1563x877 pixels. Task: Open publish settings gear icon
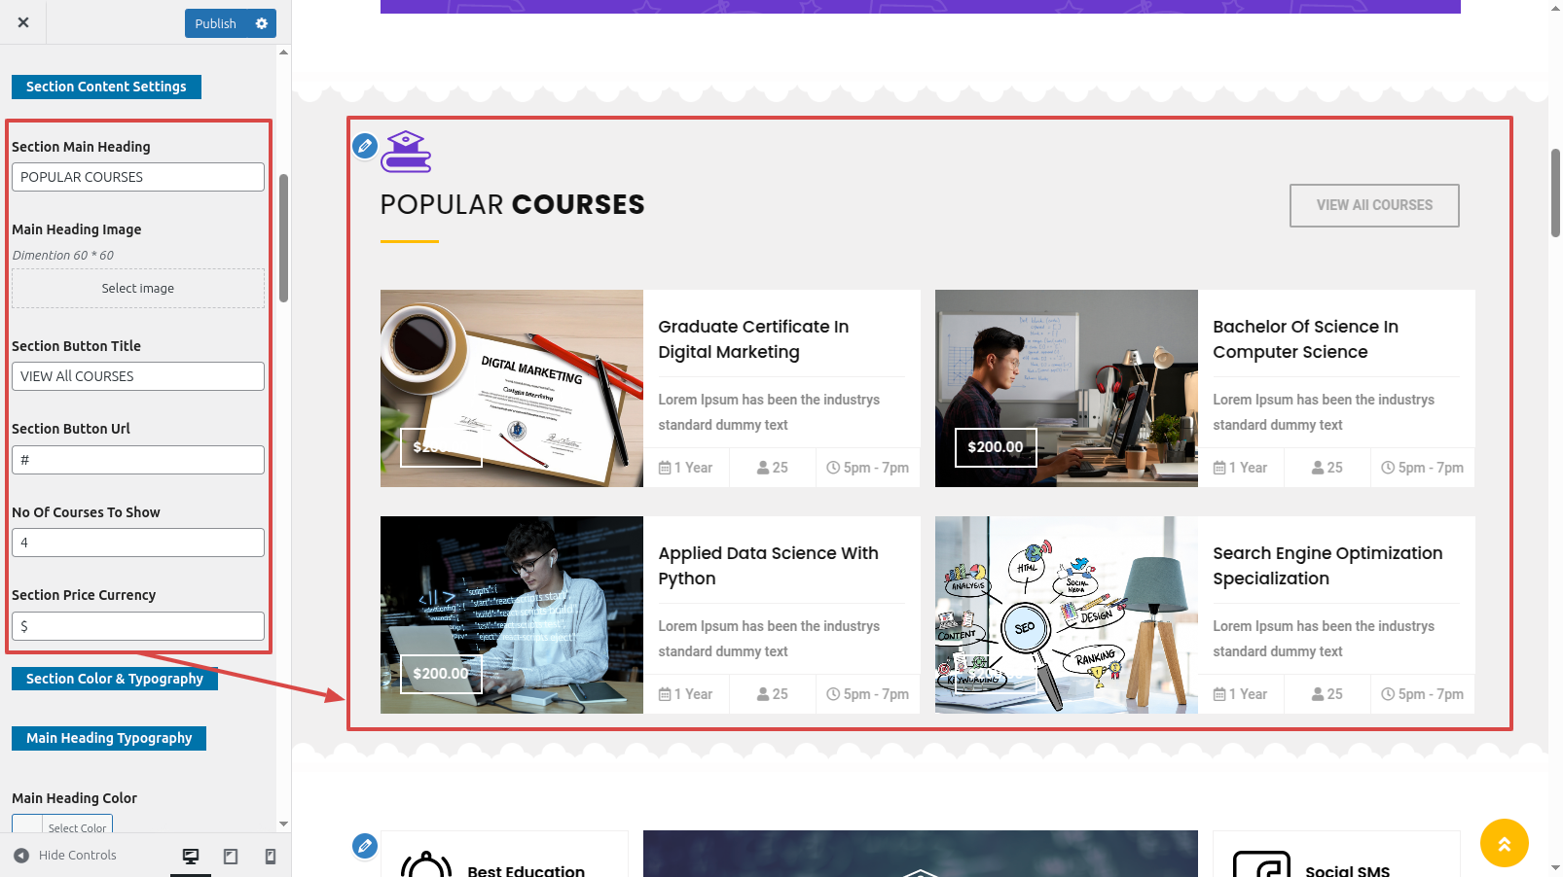click(x=262, y=23)
